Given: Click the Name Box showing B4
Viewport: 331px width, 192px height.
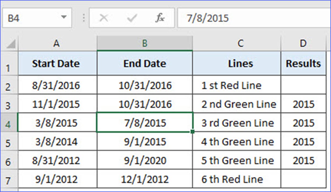Looking at the screenshot, I should point(30,17).
